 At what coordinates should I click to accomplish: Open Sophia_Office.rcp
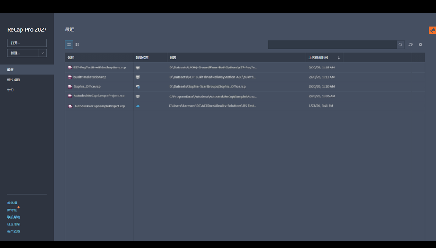[x=87, y=86]
